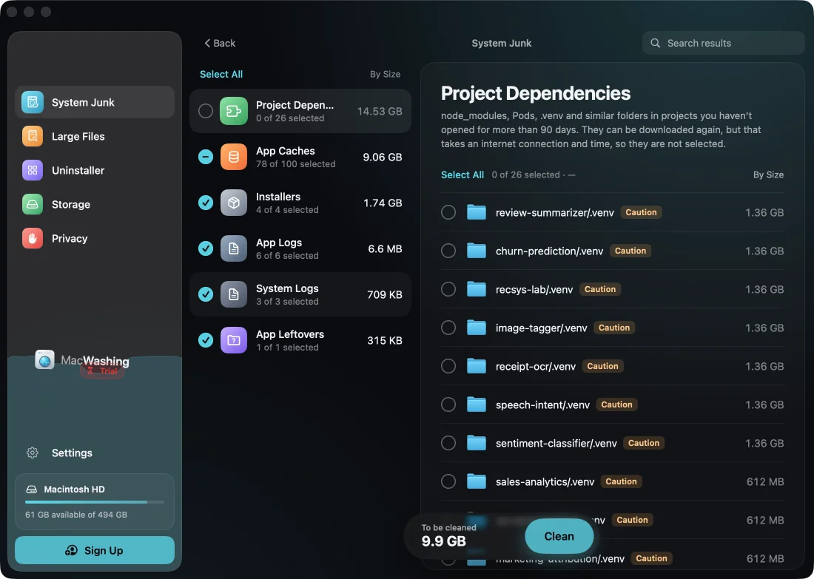Image resolution: width=814 pixels, height=579 pixels.
Task: Uncheck the System Logs category checkbox
Action: pyautogui.click(x=206, y=295)
